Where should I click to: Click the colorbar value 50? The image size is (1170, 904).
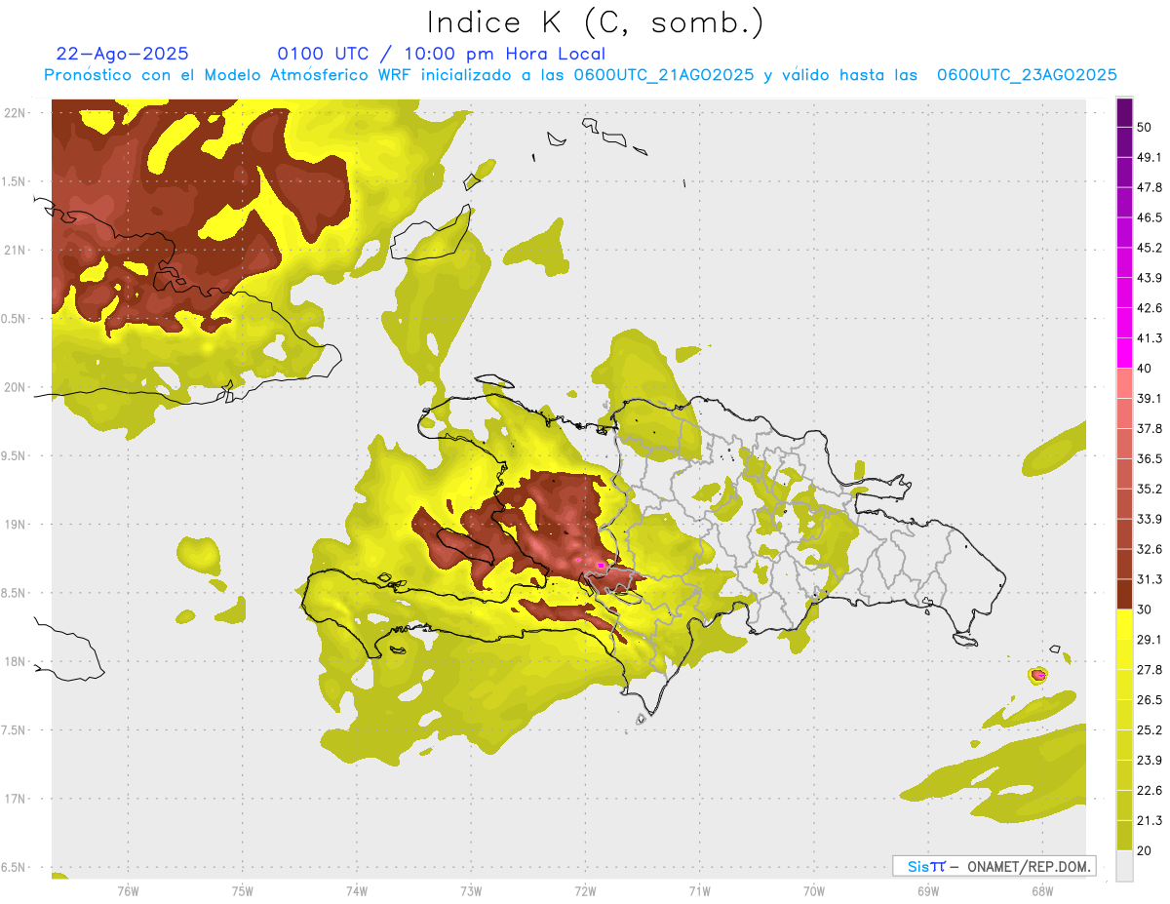click(x=1145, y=128)
